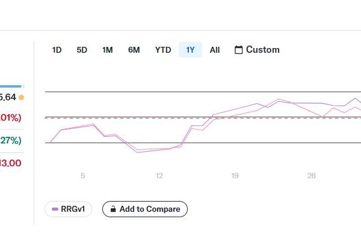Click the Add to Compare button

[145, 209]
